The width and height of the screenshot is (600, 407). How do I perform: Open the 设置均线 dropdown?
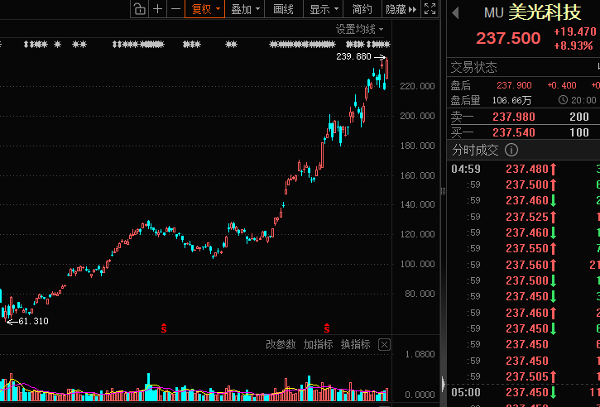pyautogui.click(x=359, y=29)
